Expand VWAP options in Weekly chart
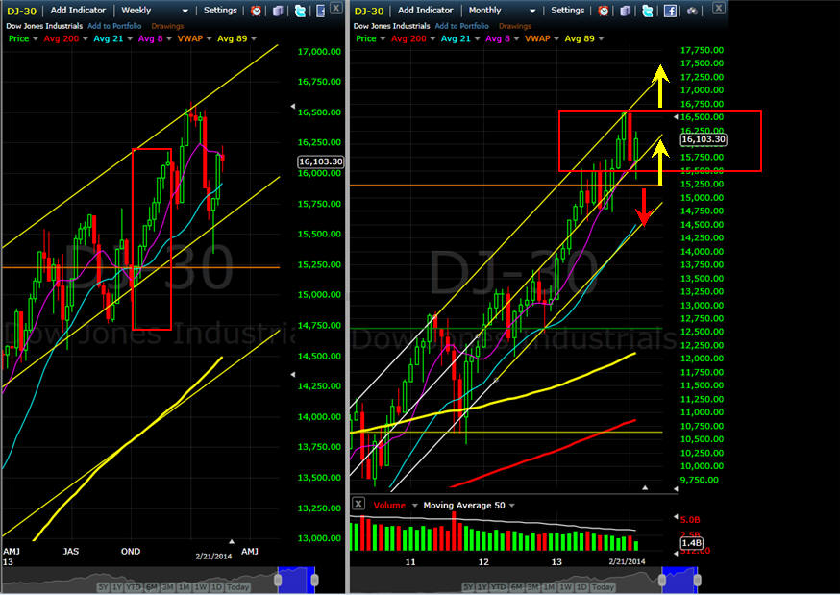 (x=210, y=38)
